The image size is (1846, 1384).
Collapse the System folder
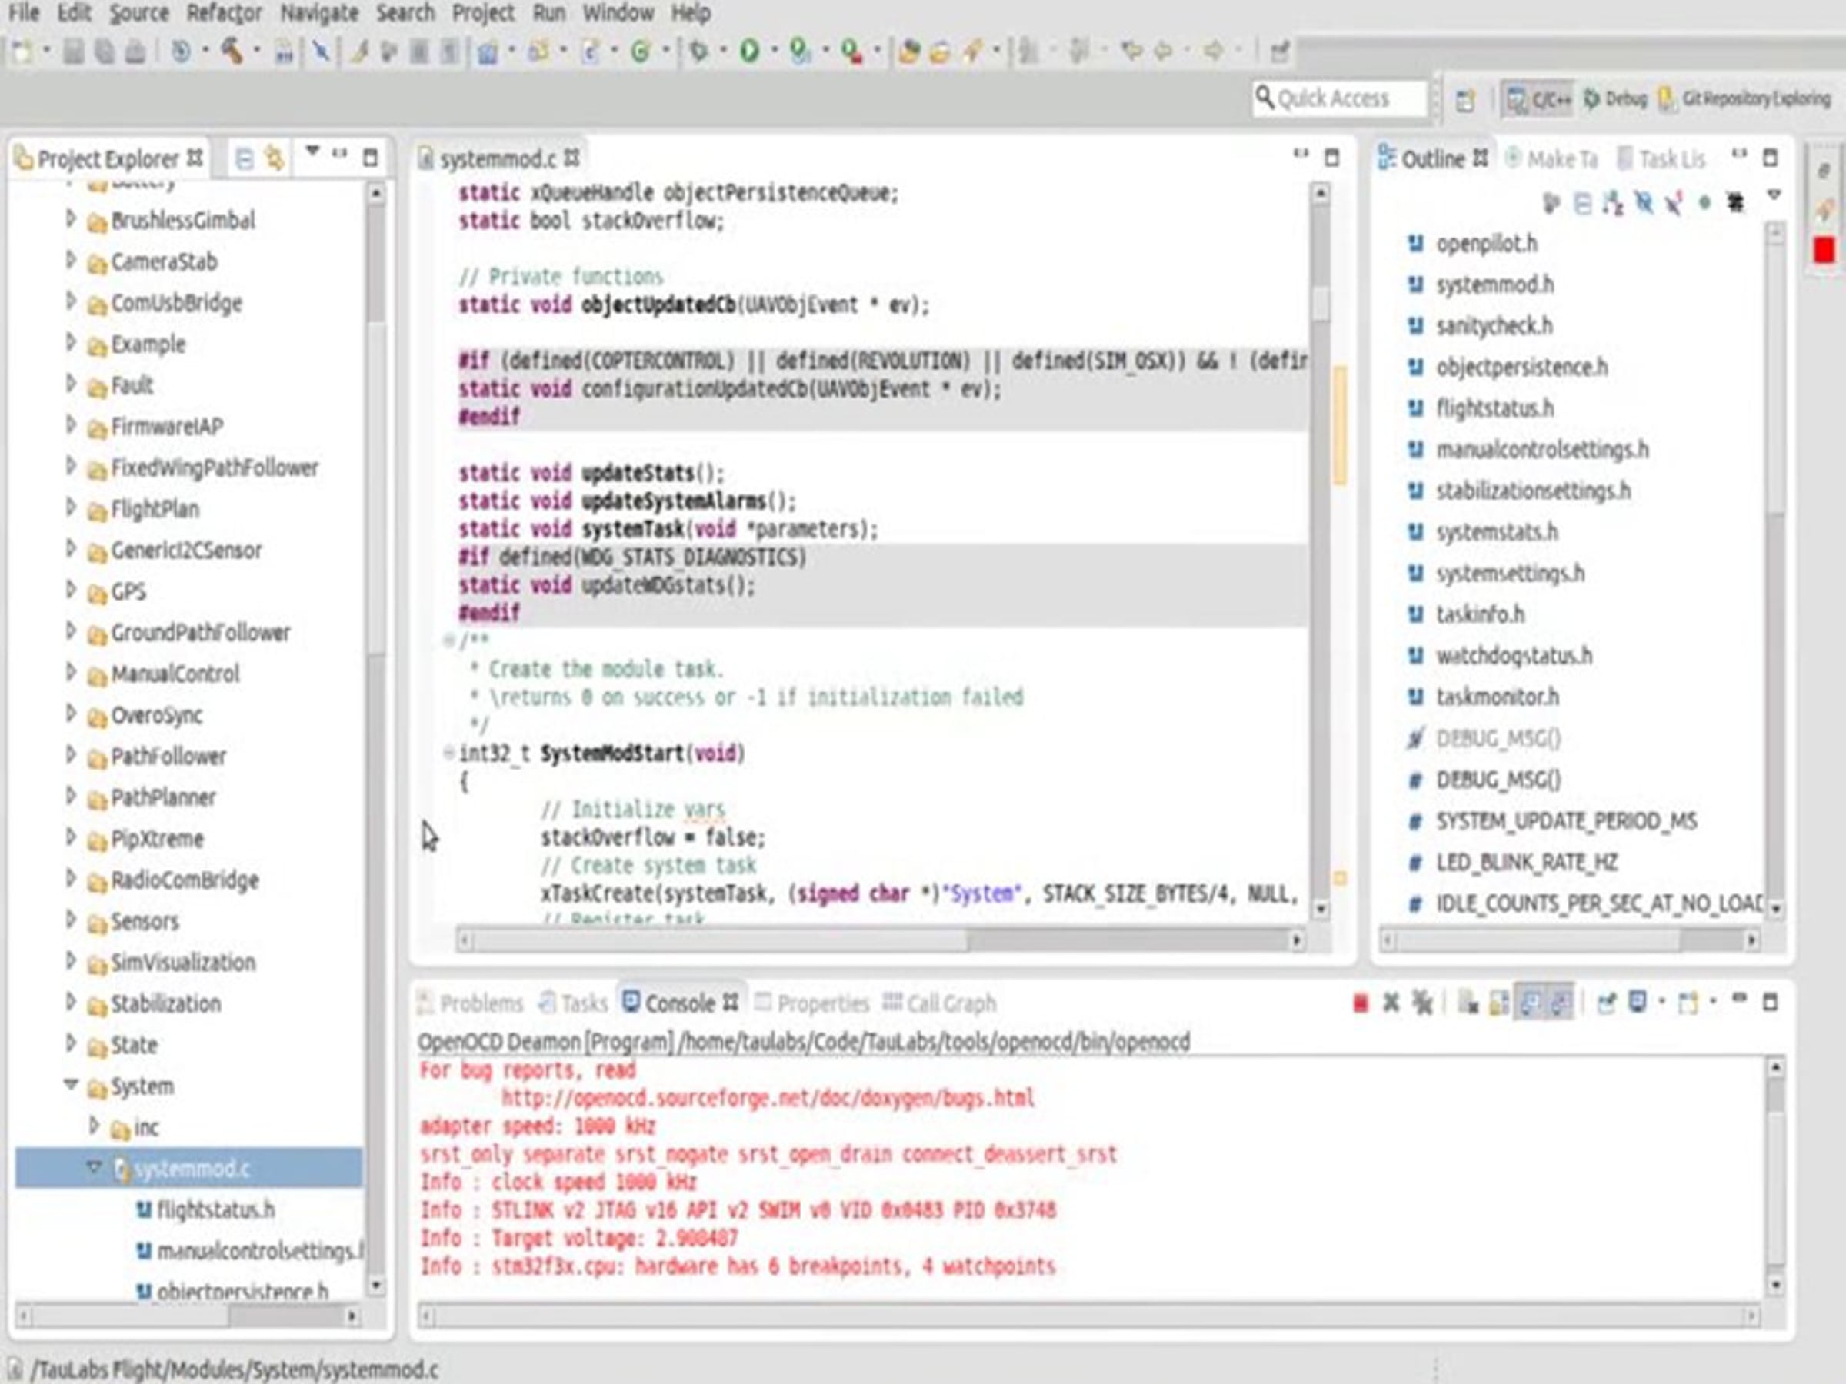point(71,1084)
